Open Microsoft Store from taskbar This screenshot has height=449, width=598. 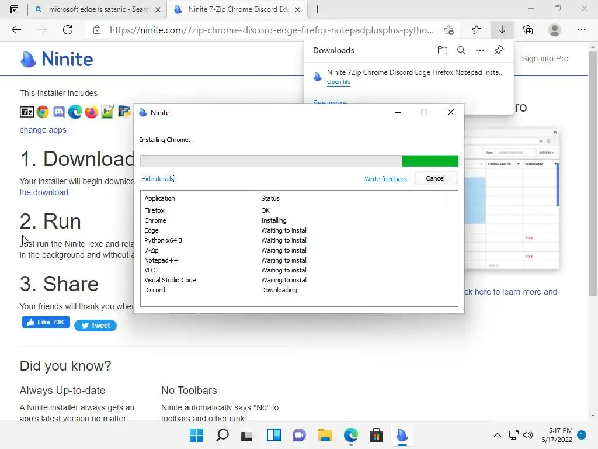376,435
